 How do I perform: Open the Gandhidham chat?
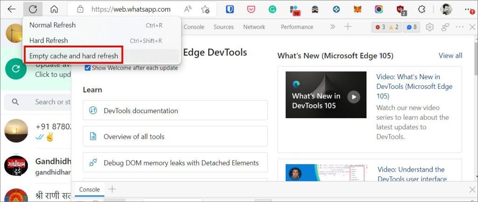[x=35, y=167]
